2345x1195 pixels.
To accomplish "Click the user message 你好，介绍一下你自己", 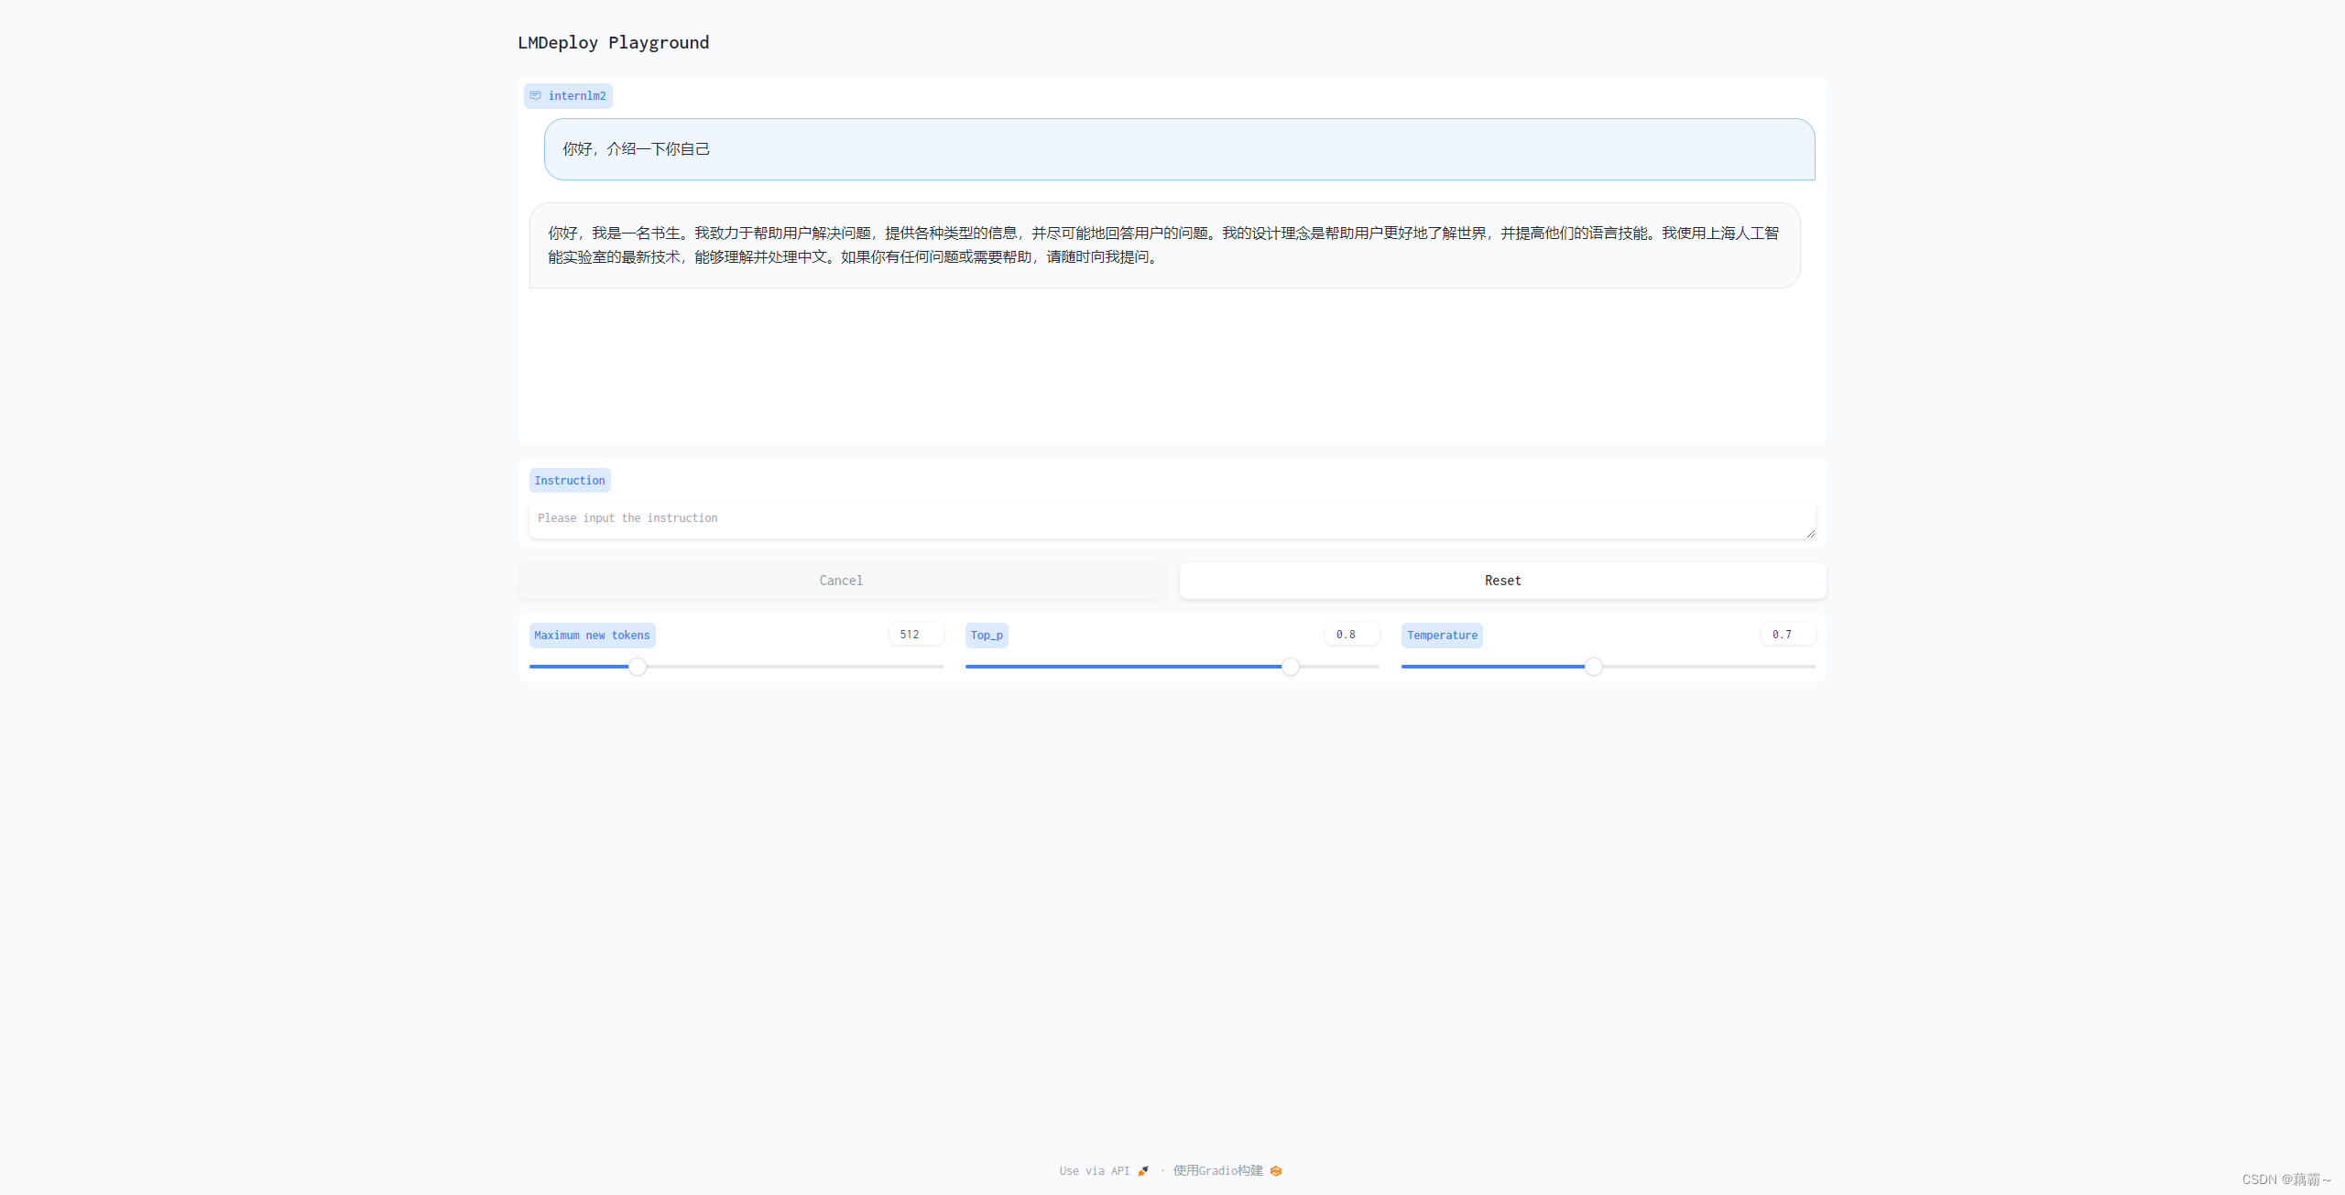I will pyautogui.click(x=1180, y=149).
